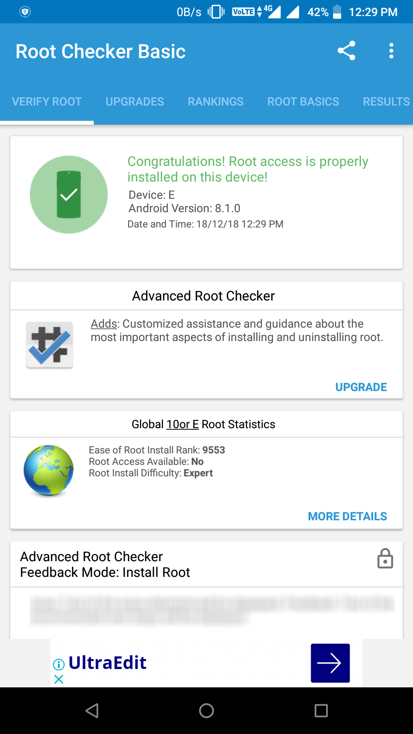Close the ad with the X icon
The image size is (413, 734).
point(59,679)
